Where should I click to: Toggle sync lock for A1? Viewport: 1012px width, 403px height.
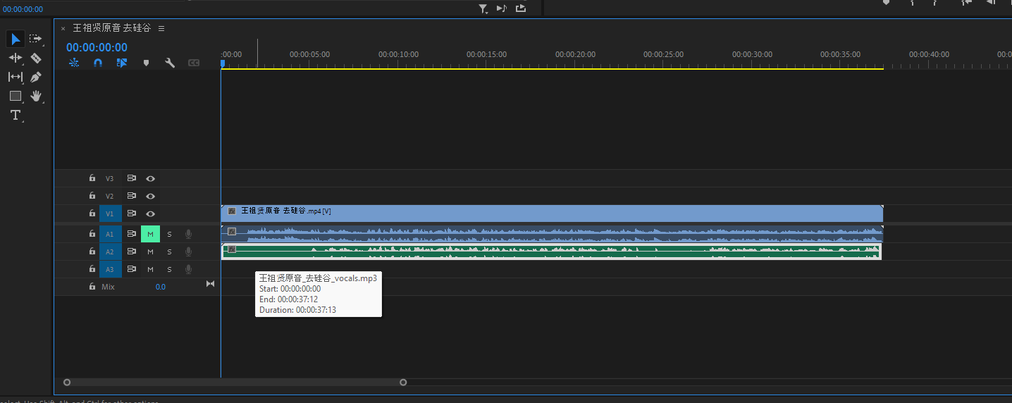tap(131, 234)
